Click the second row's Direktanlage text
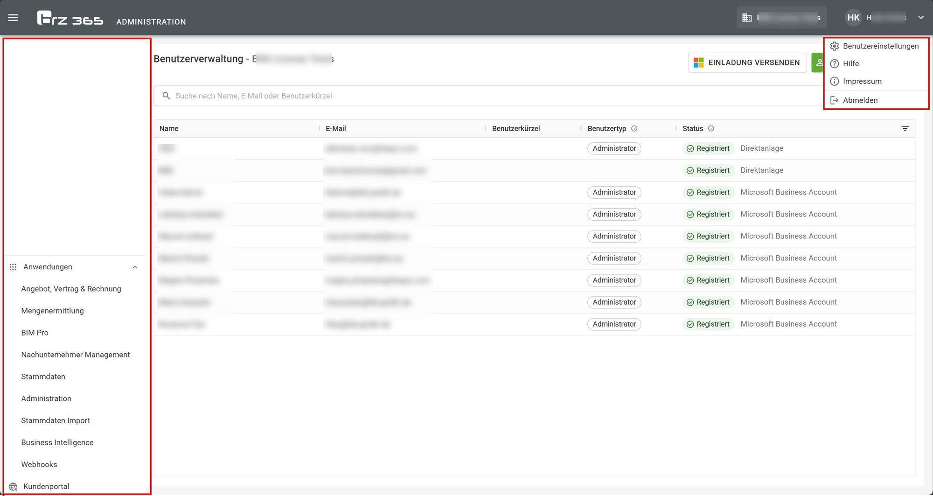933x496 pixels. pyautogui.click(x=761, y=170)
